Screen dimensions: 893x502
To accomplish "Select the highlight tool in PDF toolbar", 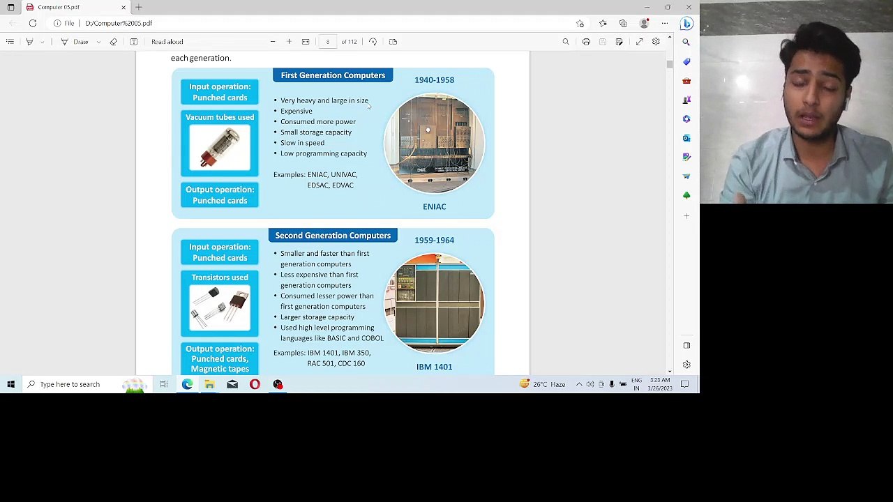I will point(29,42).
